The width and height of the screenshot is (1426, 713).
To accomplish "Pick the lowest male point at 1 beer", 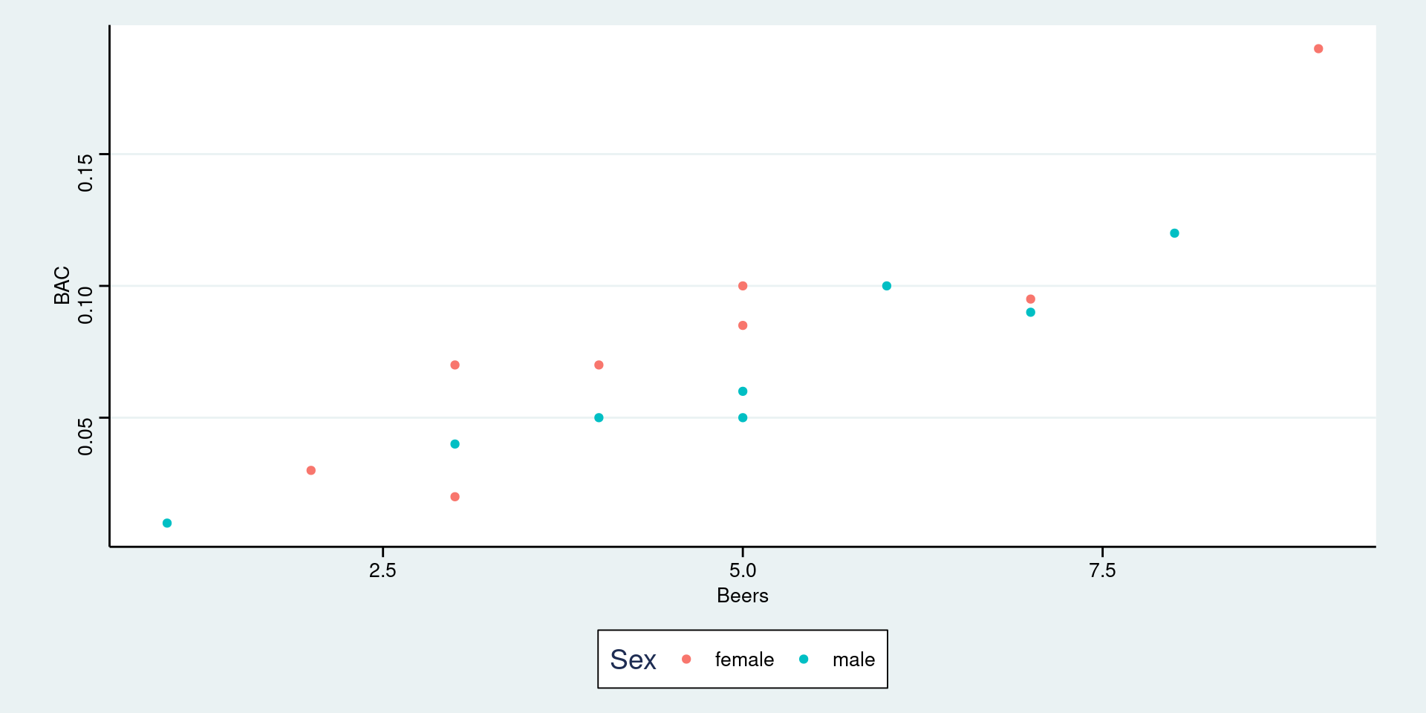I will point(167,523).
